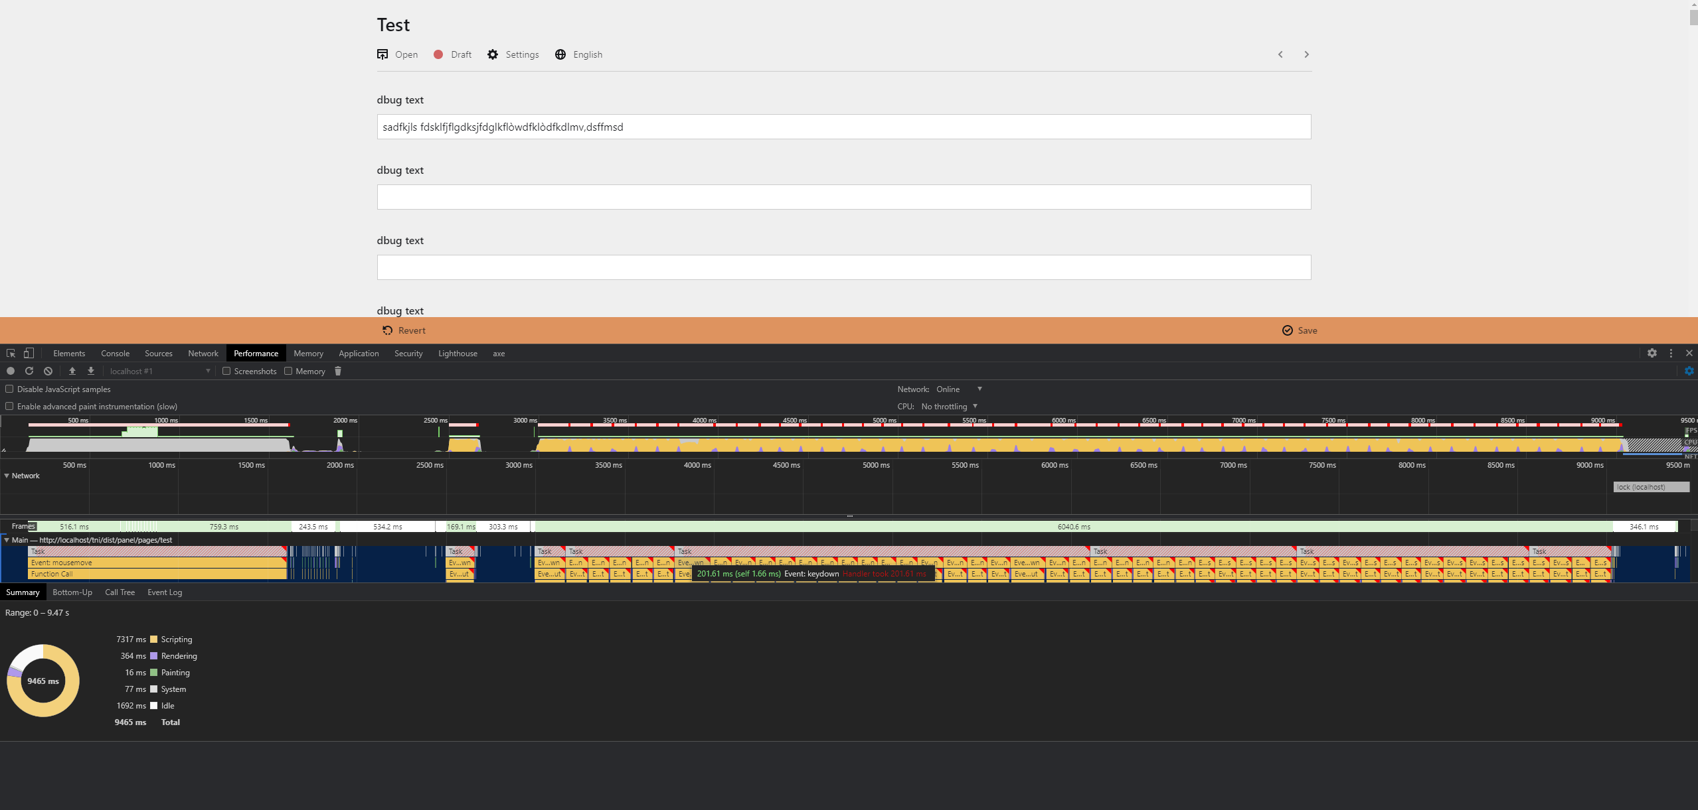1698x810 pixels.
Task: Delete recordings with the trash icon
Action: click(x=338, y=371)
